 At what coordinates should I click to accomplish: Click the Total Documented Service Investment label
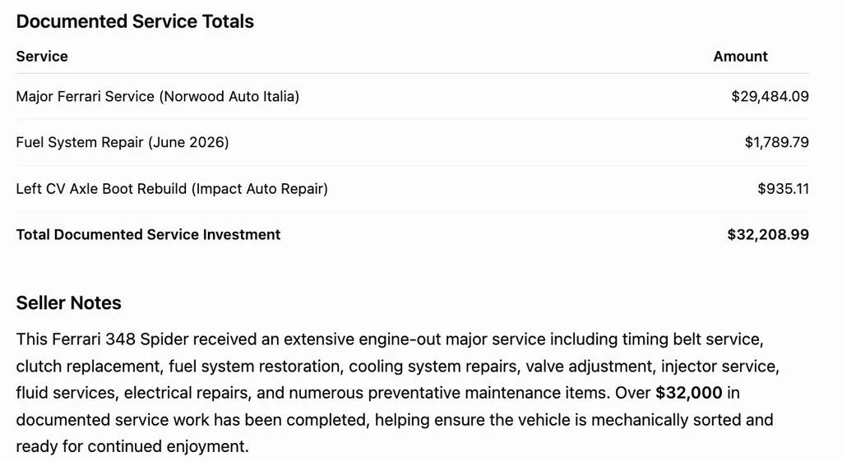click(x=148, y=234)
